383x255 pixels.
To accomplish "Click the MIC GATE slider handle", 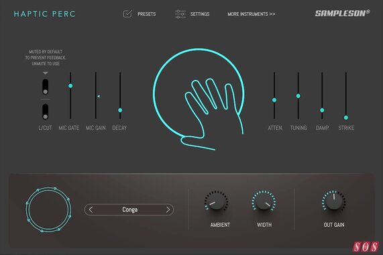I will (x=70, y=86).
